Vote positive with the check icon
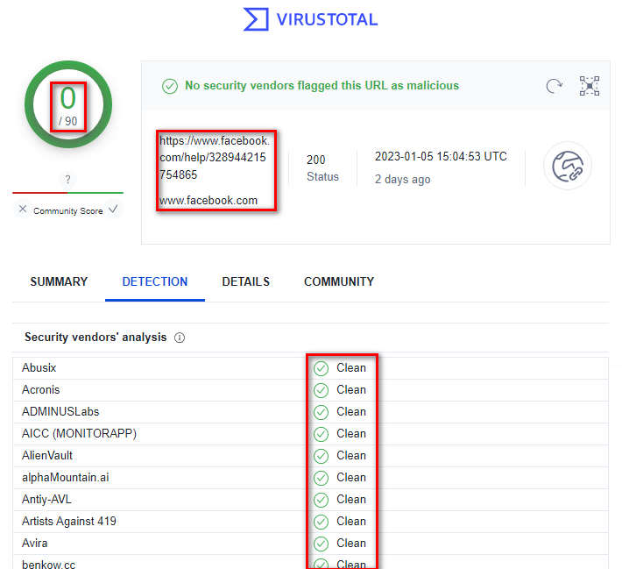 pyautogui.click(x=113, y=209)
